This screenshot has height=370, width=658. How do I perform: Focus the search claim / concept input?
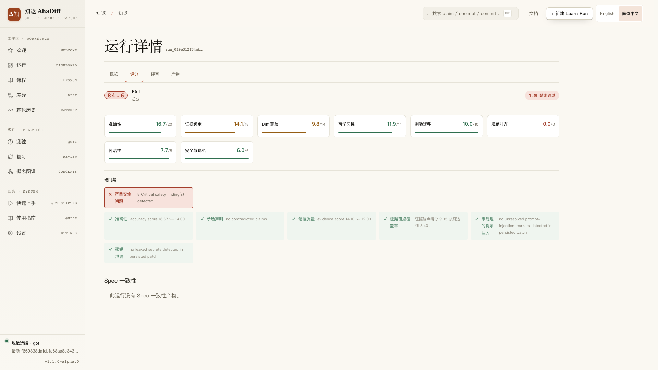click(470, 14)
